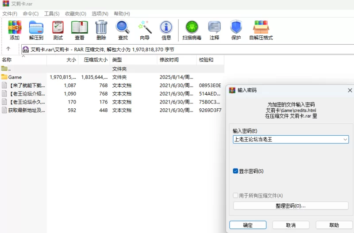Click the Delete (删除) trash icon
Image resolution: width=354 pixels, height=233 pixels.
coord(101,27)
